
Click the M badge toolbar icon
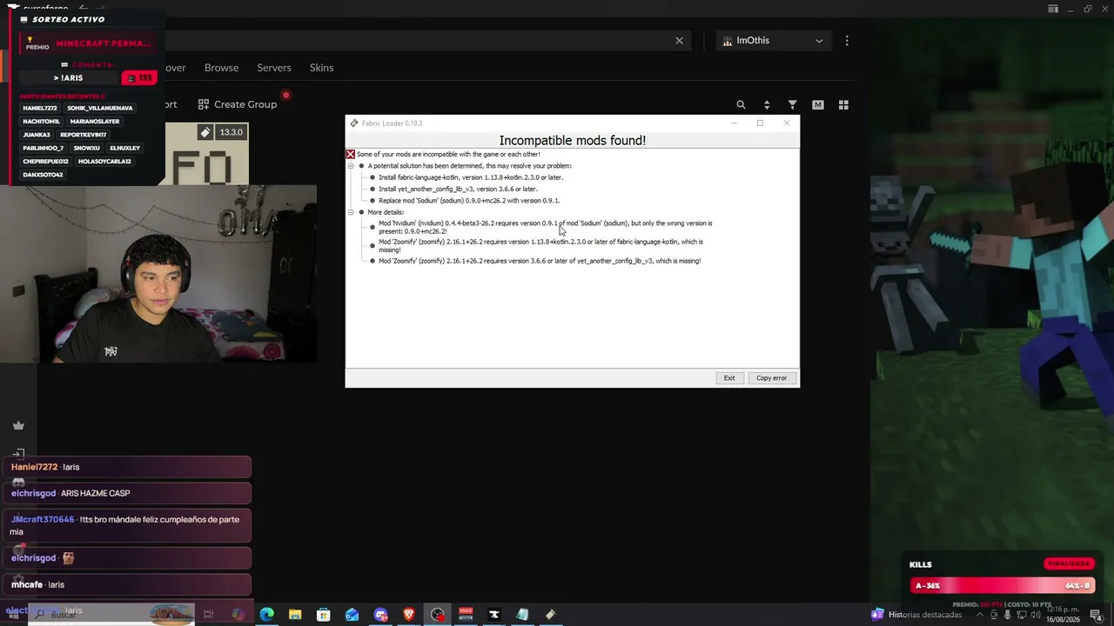click(818, 104)
